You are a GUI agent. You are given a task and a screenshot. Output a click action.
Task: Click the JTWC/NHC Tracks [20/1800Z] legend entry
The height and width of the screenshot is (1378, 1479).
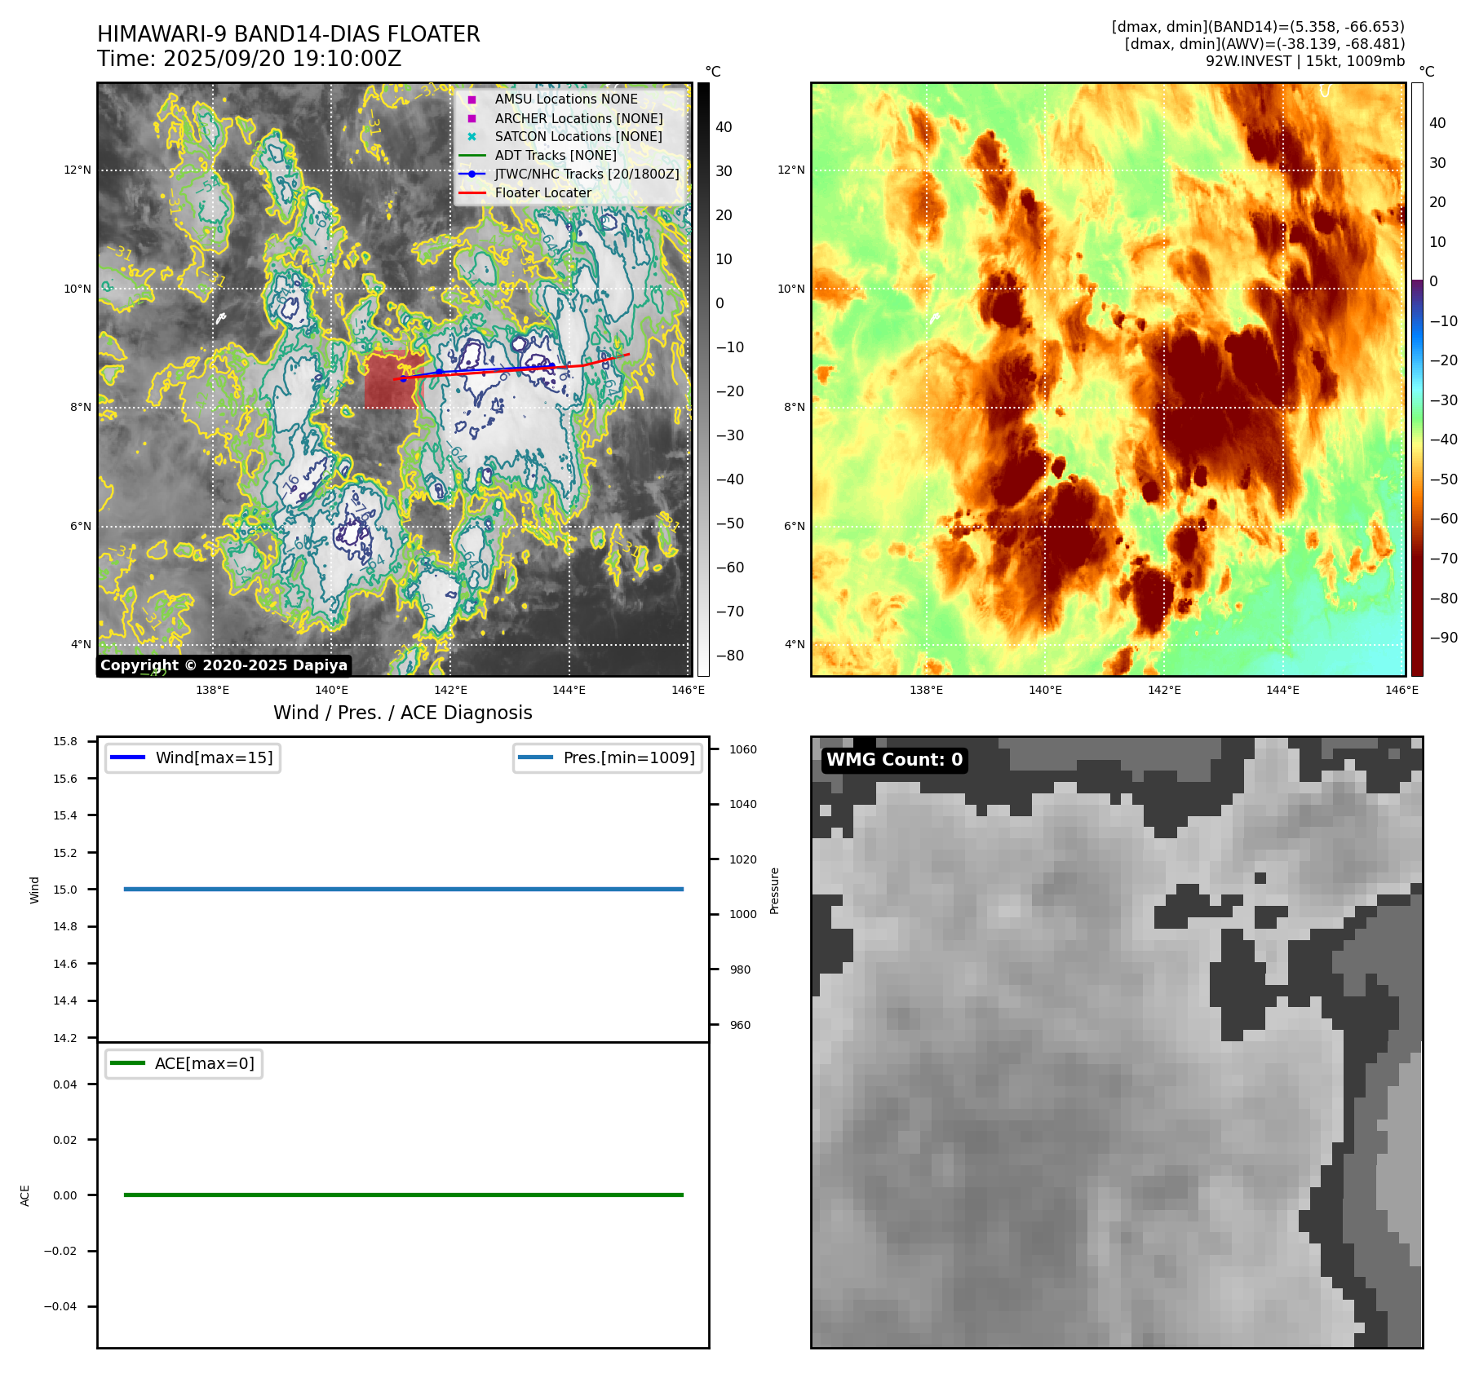[569, 174]
